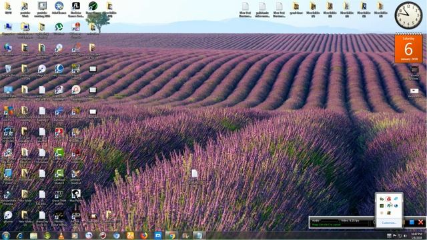Click the orange Saturday 6 calendar gadget
The image size is (427, 240).
[x=408, y=49]
